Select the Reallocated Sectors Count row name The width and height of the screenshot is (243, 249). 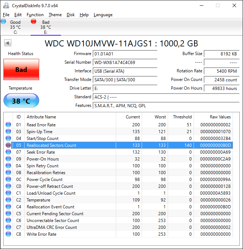[x=52, y=145]
